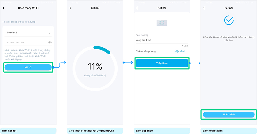Click the Wi-Fi password input field
Image resolution: width=257 pixels, height=134 pixels.
tap(26, 42)
